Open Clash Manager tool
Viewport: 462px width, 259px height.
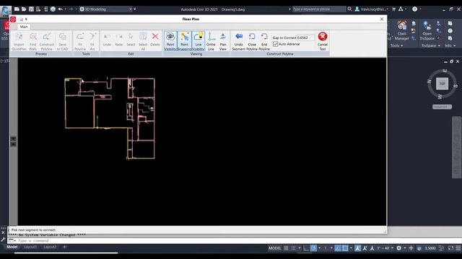coord(402,30)
